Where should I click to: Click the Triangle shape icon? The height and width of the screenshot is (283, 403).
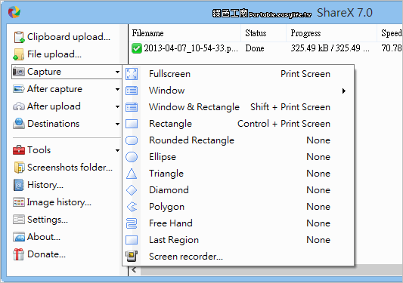[x=132, y=174]
